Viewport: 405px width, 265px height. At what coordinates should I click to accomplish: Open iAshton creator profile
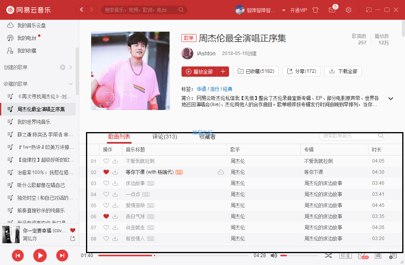point(206,53)
